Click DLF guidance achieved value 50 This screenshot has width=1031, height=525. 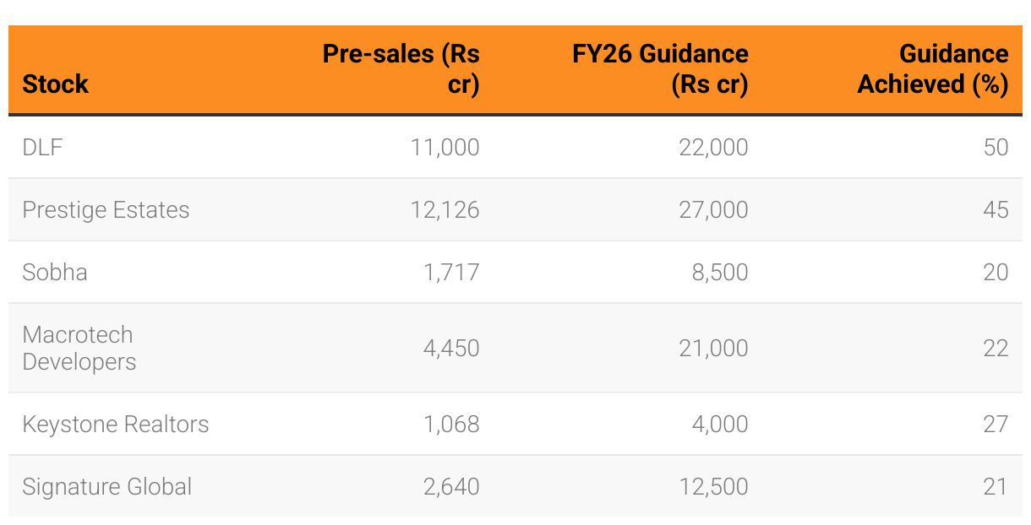point(996,148)
